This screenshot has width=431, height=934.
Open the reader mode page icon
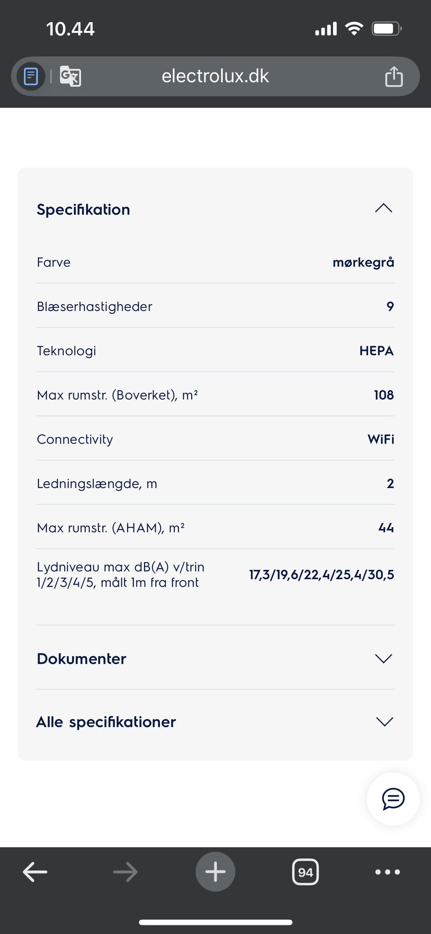pos(31,76)
